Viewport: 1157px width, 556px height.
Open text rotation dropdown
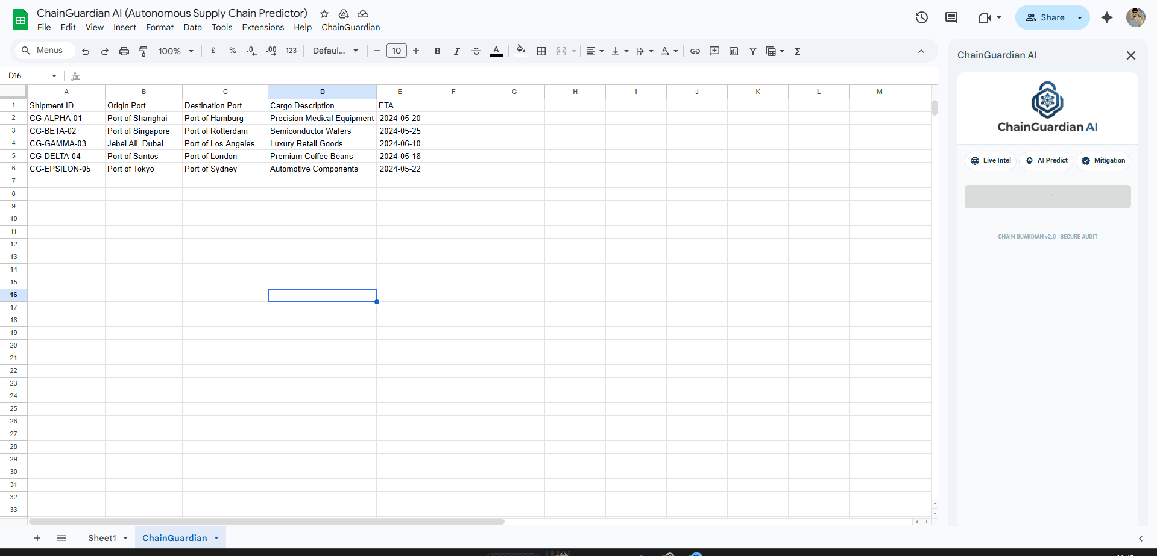click(669, 51)
